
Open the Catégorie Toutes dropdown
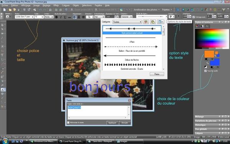click(x=127, y=22)
